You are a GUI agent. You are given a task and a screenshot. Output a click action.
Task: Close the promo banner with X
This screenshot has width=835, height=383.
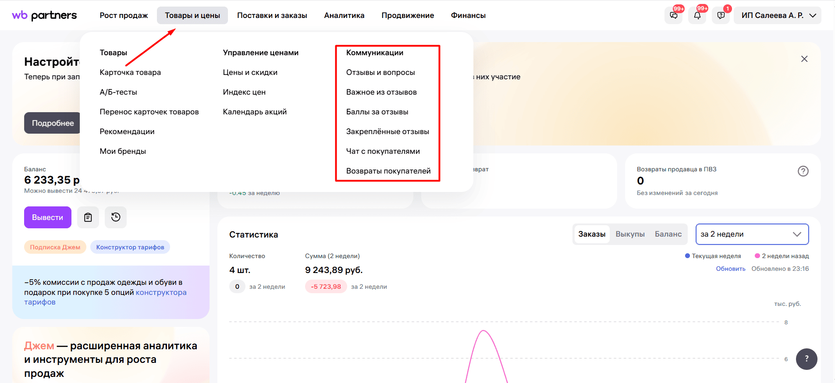click(x=804, y=59)
